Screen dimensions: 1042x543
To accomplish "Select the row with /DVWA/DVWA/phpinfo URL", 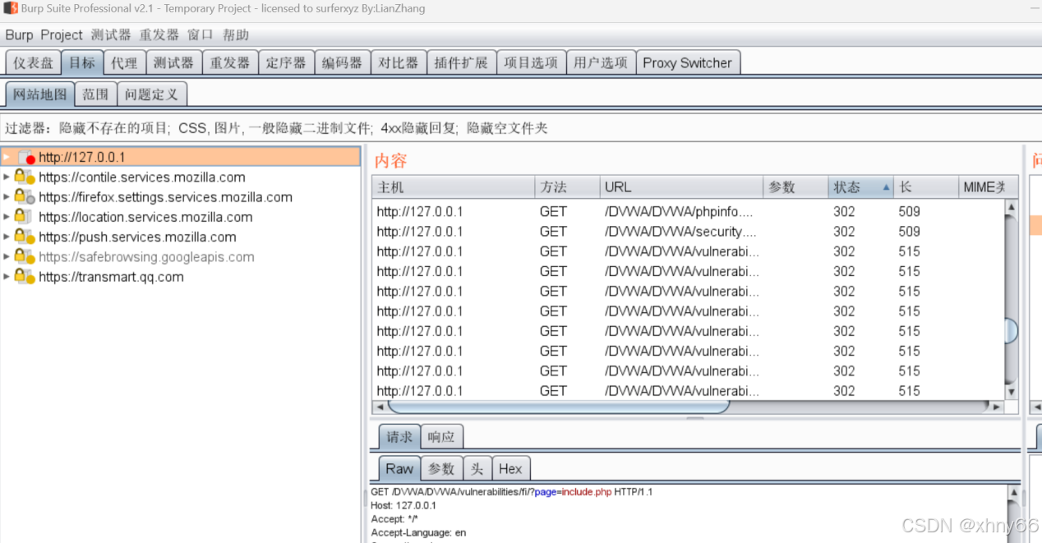I will [689, 211].
